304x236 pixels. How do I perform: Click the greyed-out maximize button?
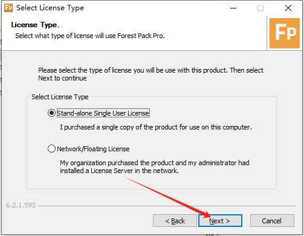[260, 8]
